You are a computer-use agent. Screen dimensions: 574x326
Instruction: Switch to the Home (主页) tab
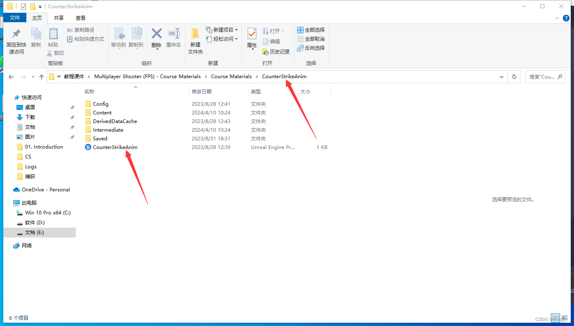click(37, 18)
